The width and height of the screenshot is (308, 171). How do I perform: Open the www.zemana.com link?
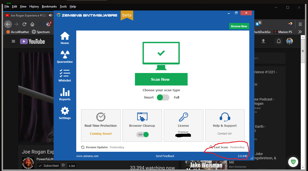point(87,156)
